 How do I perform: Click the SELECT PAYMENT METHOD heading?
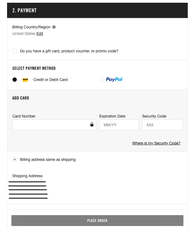tap(34, 68)
